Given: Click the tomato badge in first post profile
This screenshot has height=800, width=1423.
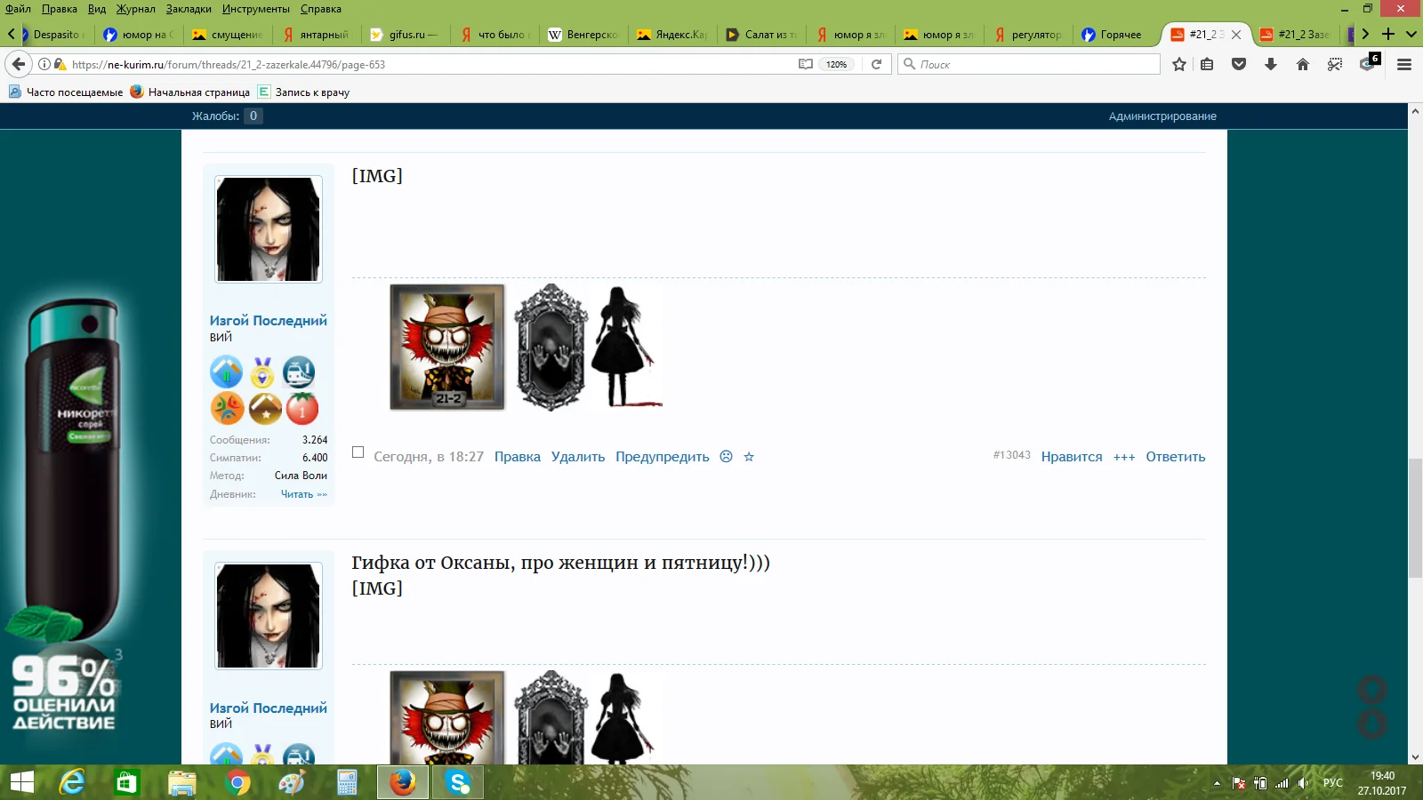Looking at the screenshot, I should point(302,408).
